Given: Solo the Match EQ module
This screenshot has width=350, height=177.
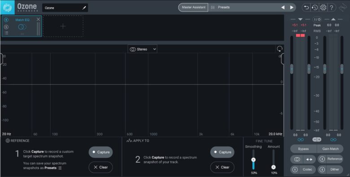Looking at the screenshot, I should point(6,27).
